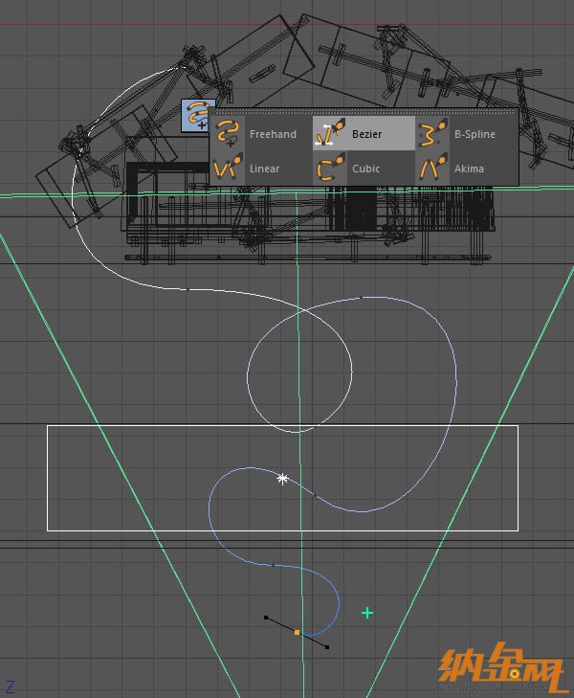Click the highlighted spline tool button above the popup

198,115
